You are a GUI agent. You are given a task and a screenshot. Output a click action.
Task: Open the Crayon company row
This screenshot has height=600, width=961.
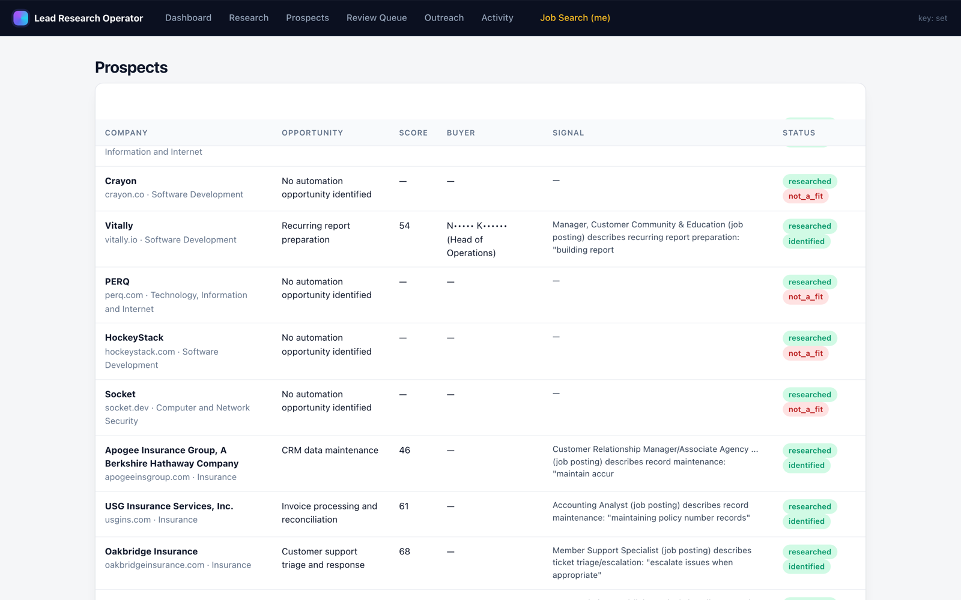(480, 188)
